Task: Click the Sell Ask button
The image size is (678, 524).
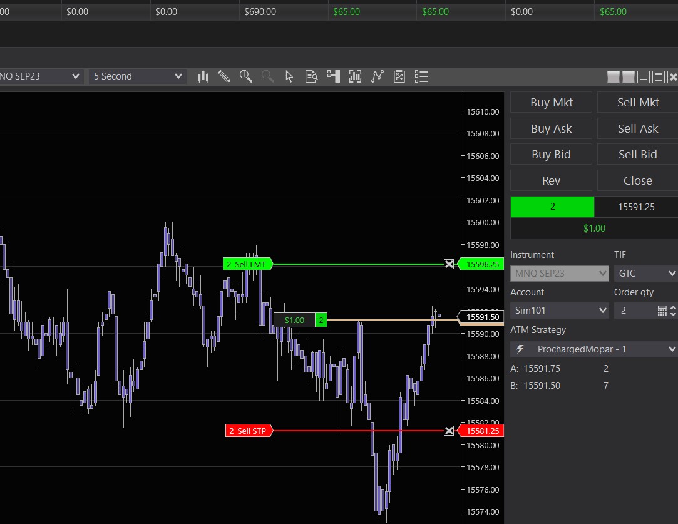Action: click(x=637, y=129)
